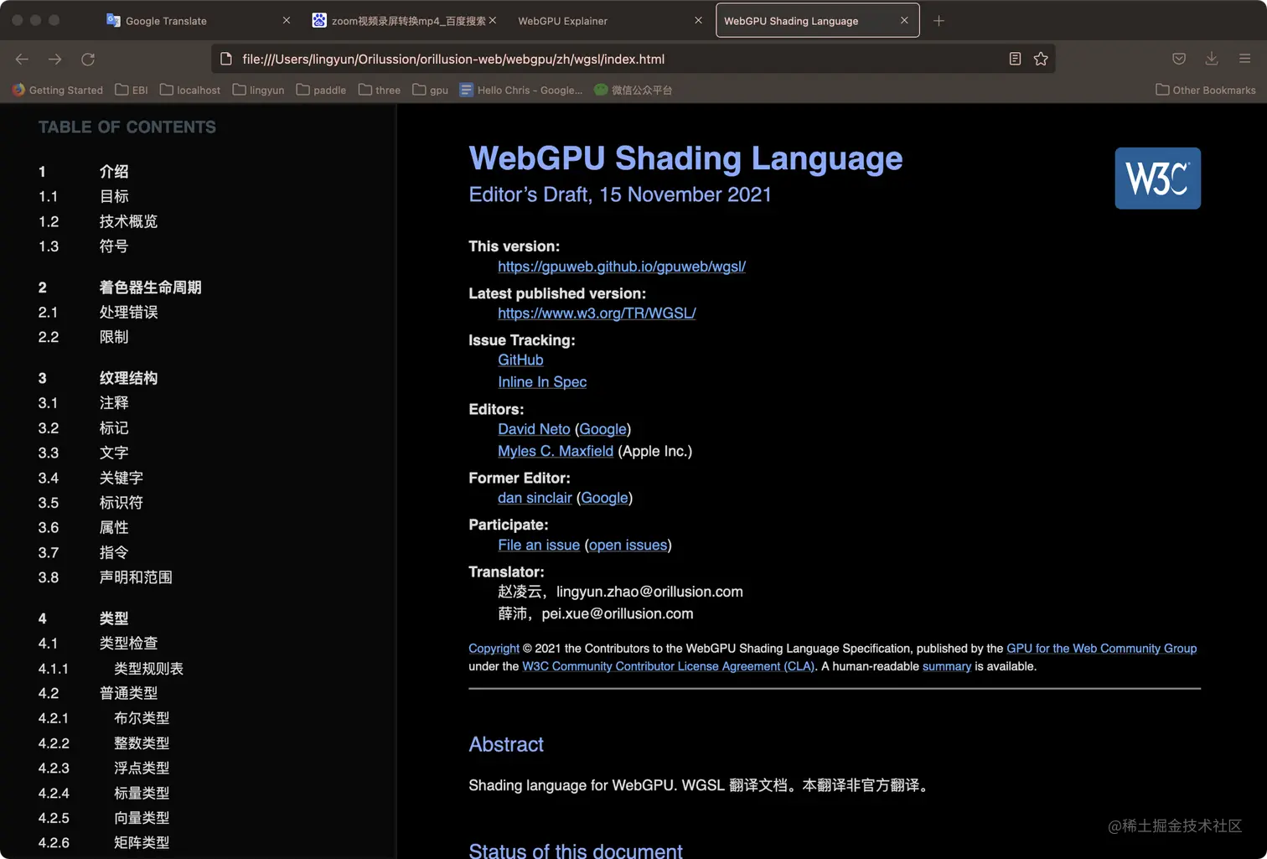Click the W3C logo

pyautogui.click(x=1157, y=179)
